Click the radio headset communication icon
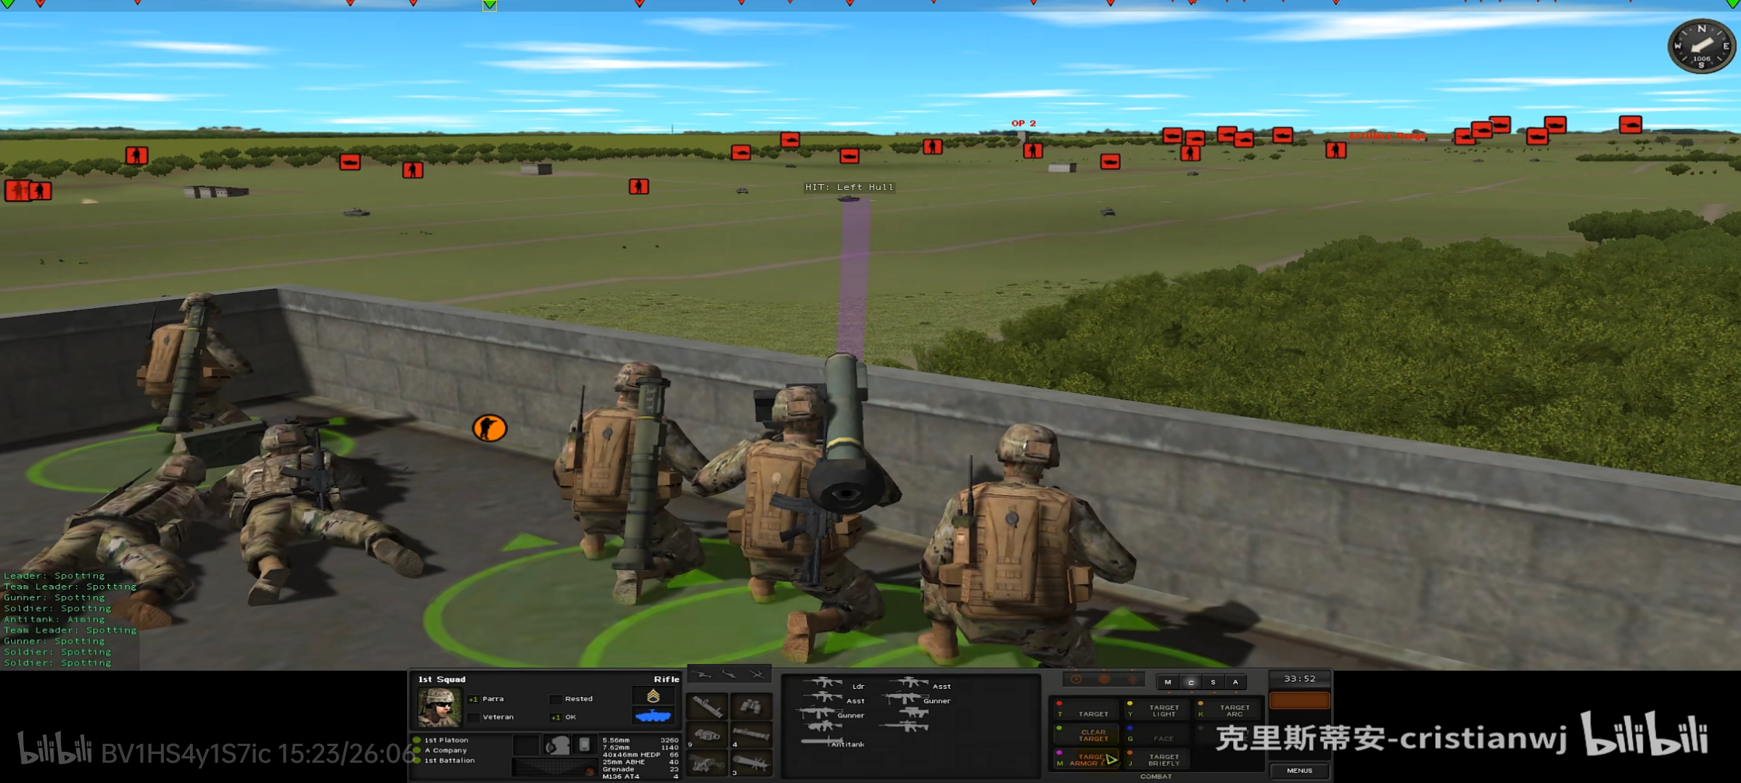The height and width of the screenshot is (783, 1741). [556, 745]
